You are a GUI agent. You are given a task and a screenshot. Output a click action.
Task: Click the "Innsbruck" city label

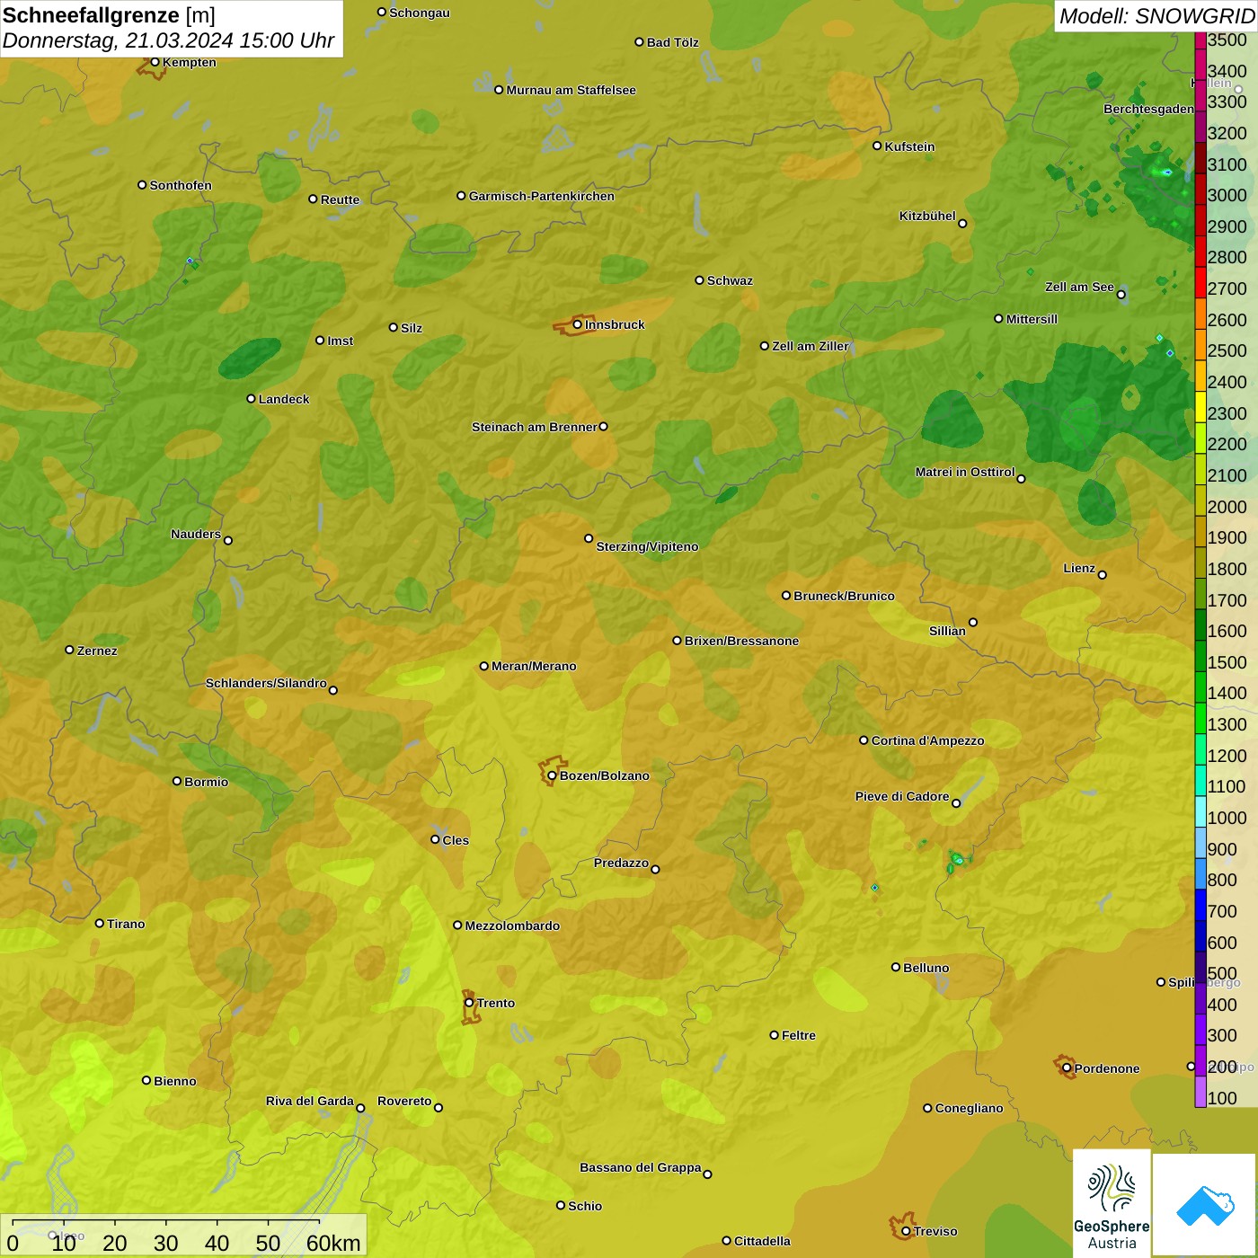click(615, 324)
